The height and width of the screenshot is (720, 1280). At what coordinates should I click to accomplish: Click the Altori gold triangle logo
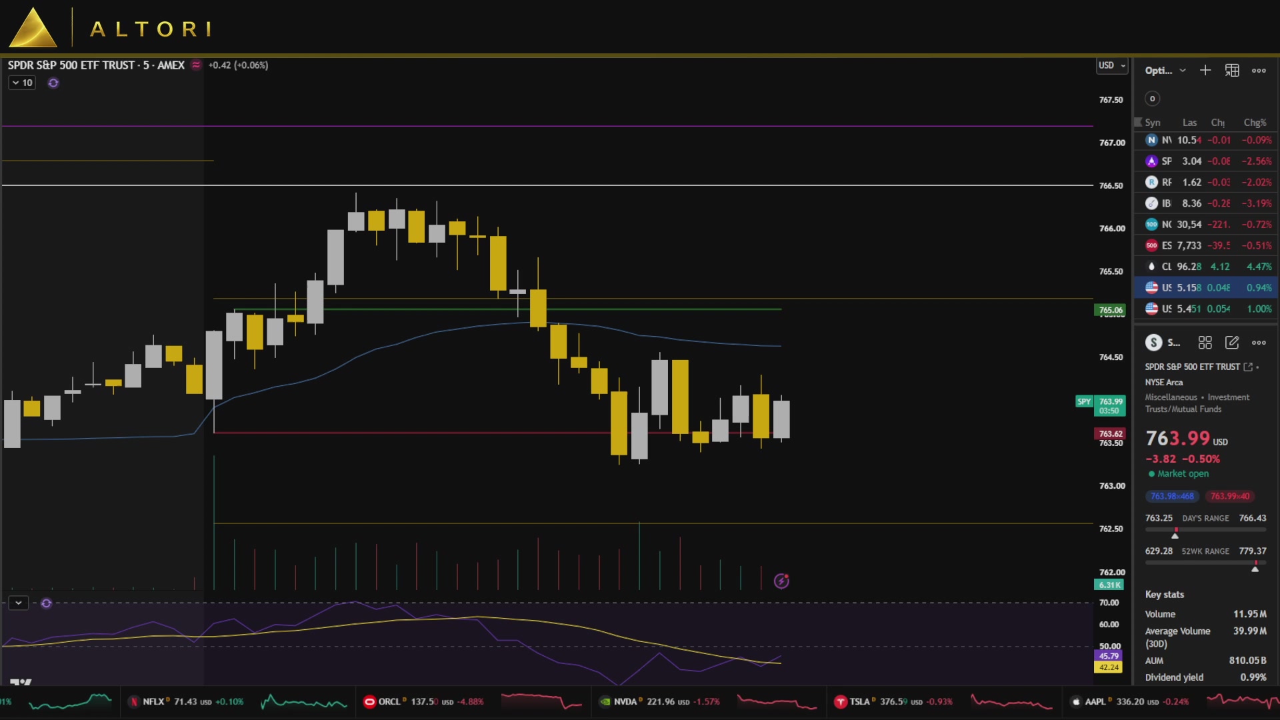(x=33, y=27)
